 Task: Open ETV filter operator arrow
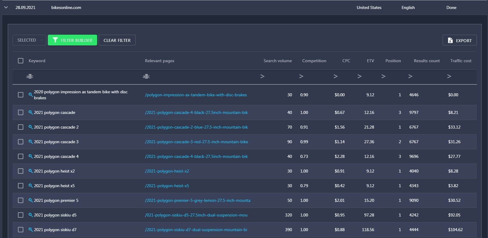(x=360, y=77)
